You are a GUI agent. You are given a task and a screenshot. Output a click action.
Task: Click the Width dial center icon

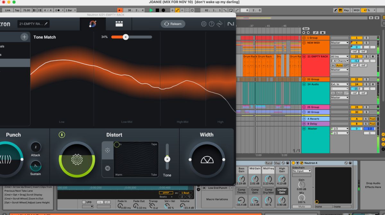pyautogui.click(x=207, y=159)
